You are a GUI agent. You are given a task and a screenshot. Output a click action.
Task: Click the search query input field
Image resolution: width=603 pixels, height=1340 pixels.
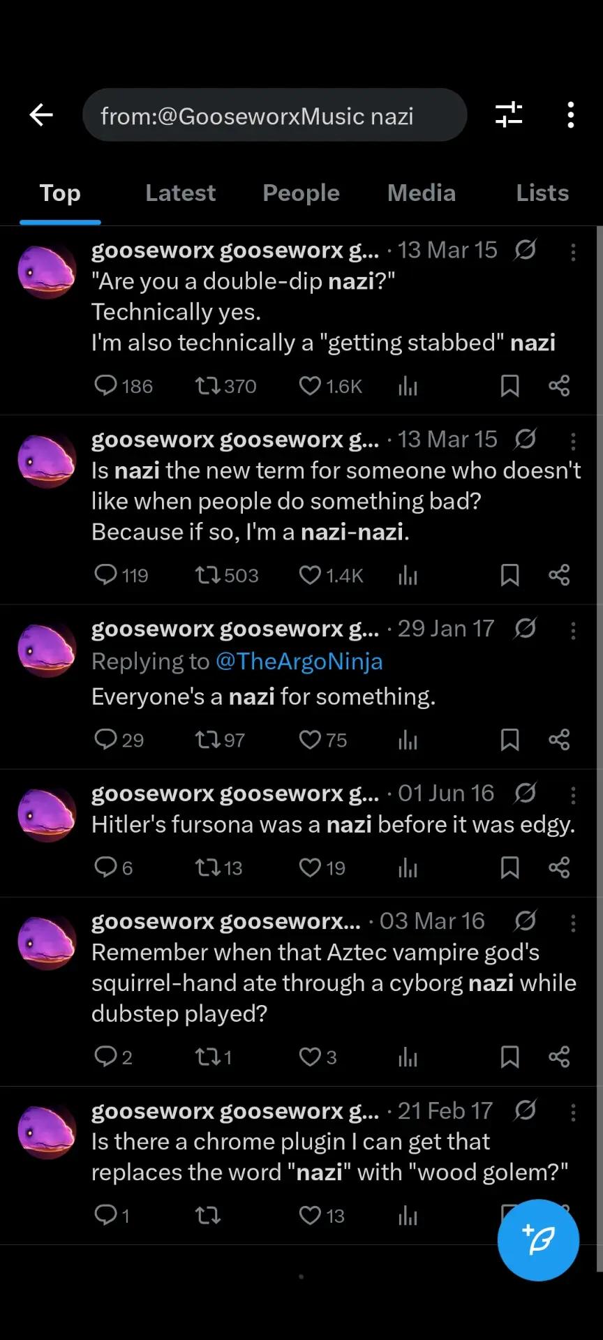click(274, 116)
